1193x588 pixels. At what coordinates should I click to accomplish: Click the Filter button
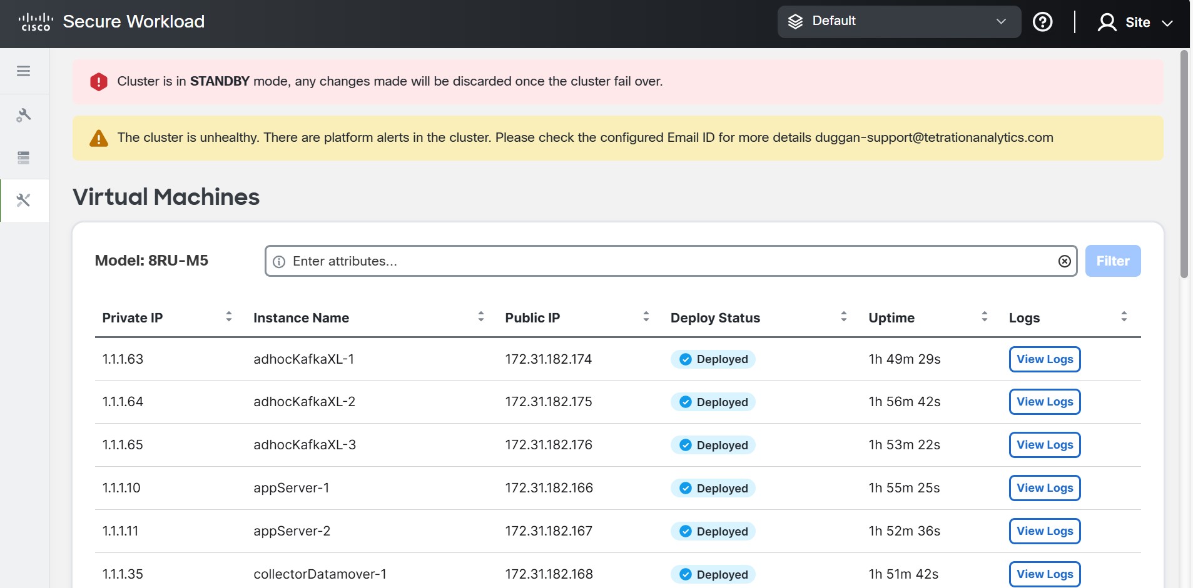[x=1112, y=261]
